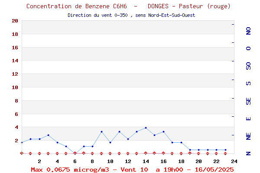Click the left concentration axis label "14"

click(x=15, y=61)
